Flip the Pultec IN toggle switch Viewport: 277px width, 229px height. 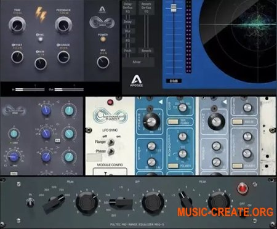30,203
